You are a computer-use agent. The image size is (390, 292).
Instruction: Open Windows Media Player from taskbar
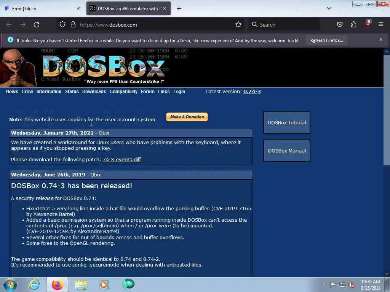(104, 284)
